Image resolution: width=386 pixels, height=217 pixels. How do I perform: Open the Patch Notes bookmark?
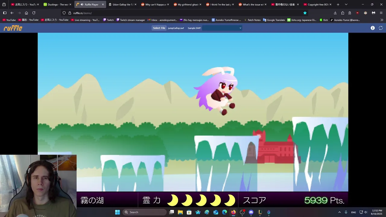tap(252, 20)
